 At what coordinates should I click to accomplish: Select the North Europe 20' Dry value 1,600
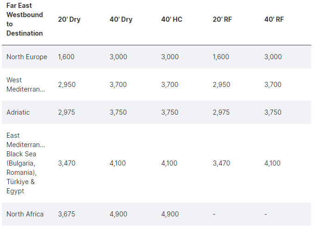tap(66, 57)
